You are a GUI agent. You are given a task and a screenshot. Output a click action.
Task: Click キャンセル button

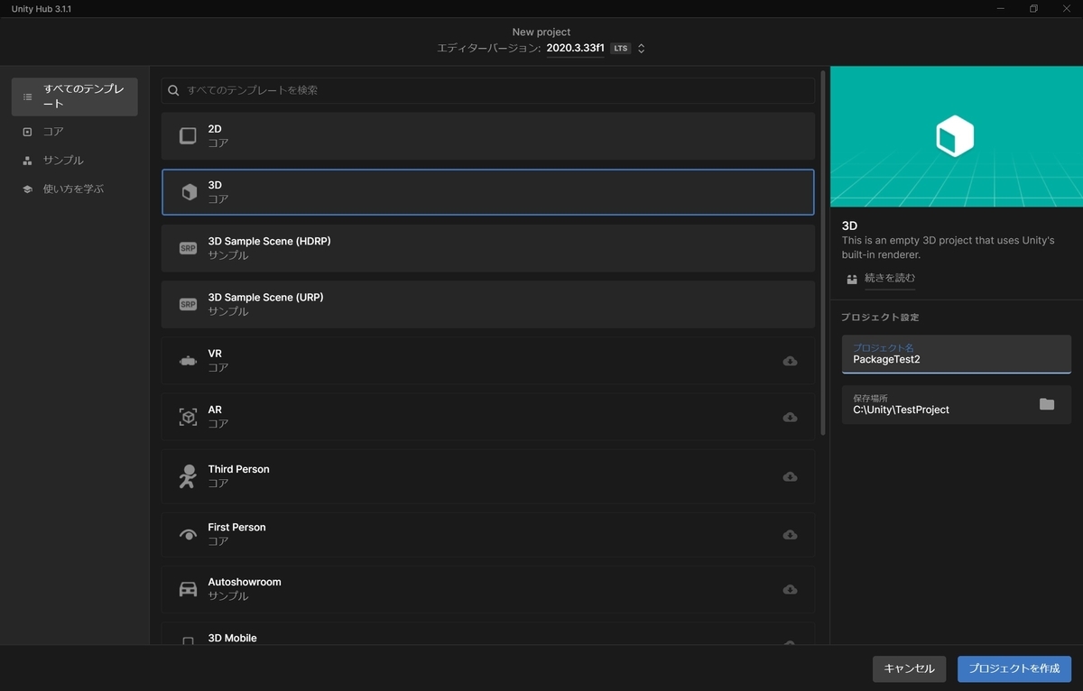(x=910, y=668)
